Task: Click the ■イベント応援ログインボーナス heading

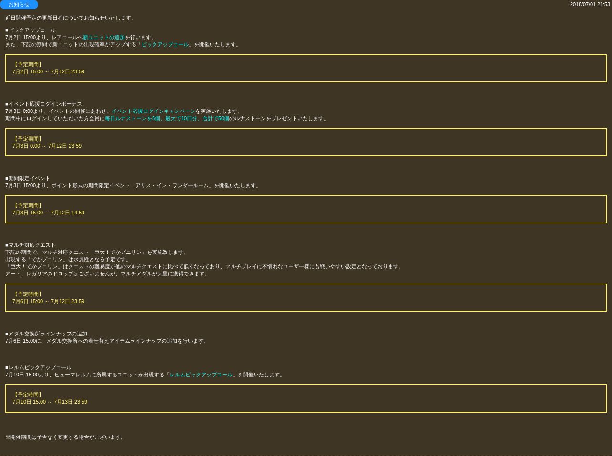Action: 43,104
